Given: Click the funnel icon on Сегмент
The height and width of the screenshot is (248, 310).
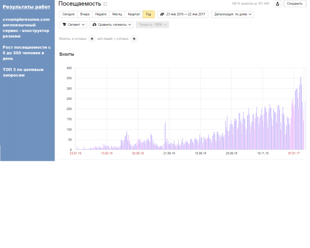Looking at the screenshot, I should [65, 24].
